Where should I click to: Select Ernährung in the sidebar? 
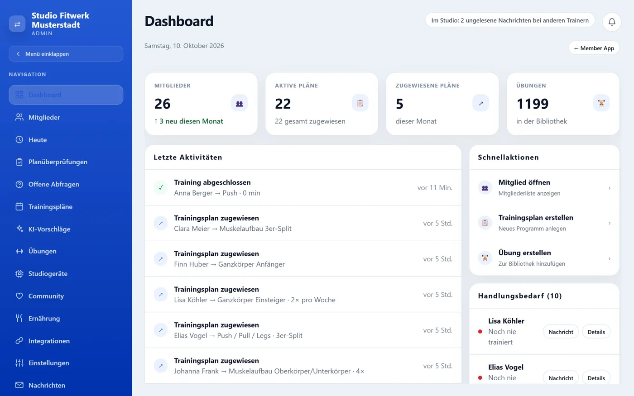click(x=66, y=319)
